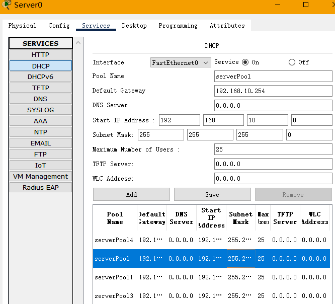Open the HTTP service settings
335x304 pixels.
pos(40,55)
